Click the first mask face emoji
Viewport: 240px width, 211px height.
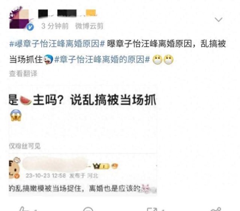(x=158, y=59)
